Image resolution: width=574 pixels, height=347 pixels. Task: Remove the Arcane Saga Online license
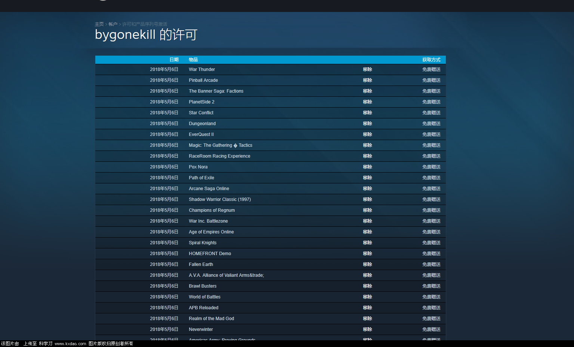367,189
